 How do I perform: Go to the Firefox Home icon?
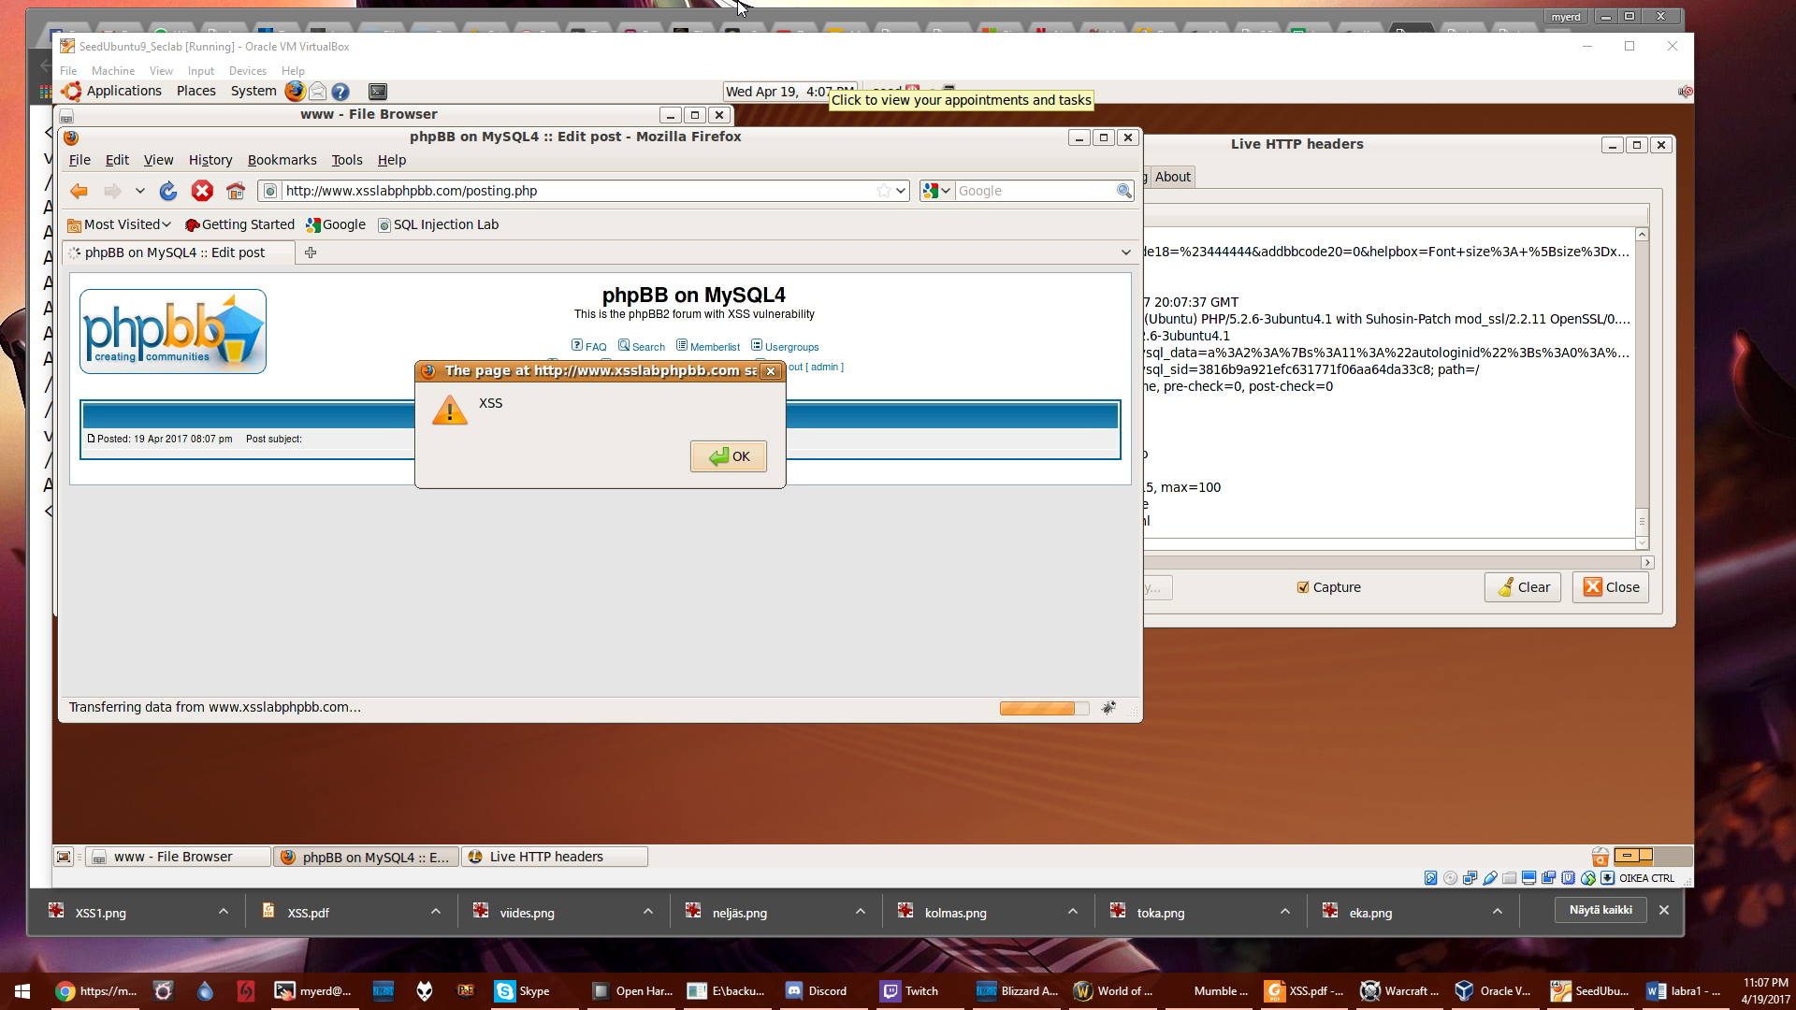[236, 191]
